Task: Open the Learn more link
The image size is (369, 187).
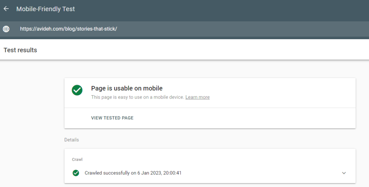Action: (x=197, y=97)
